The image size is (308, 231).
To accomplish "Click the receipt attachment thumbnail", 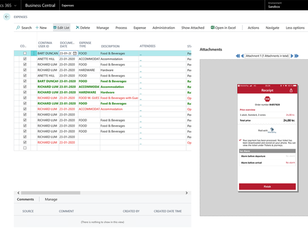I will pos(267,138).
